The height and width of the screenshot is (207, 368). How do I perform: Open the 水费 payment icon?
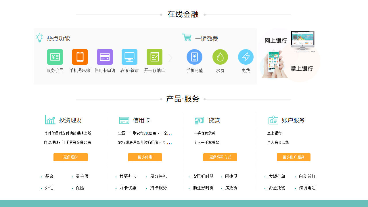click(220, 57)
